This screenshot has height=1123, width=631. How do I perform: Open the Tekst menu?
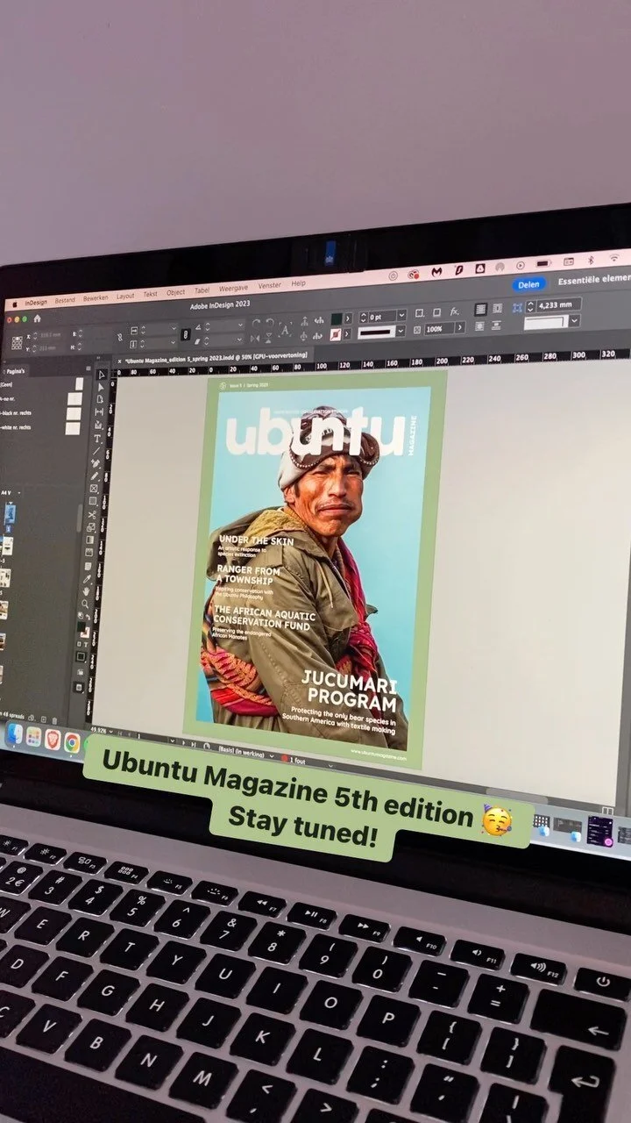tap(150, 294)
